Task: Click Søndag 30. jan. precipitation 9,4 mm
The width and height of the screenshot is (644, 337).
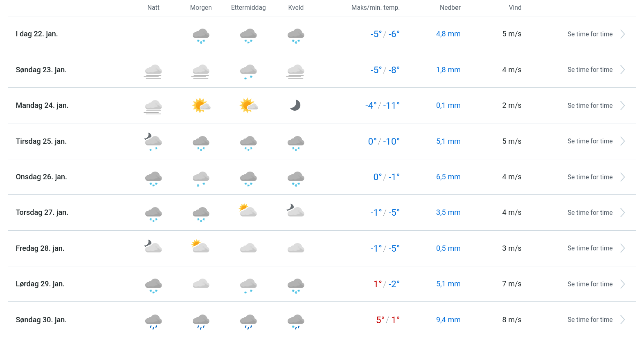Action: 448,320
